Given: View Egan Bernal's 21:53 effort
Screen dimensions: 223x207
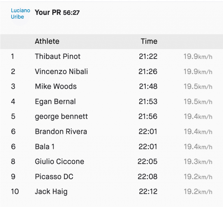Looking at the screenshot, I should (148, 102).
